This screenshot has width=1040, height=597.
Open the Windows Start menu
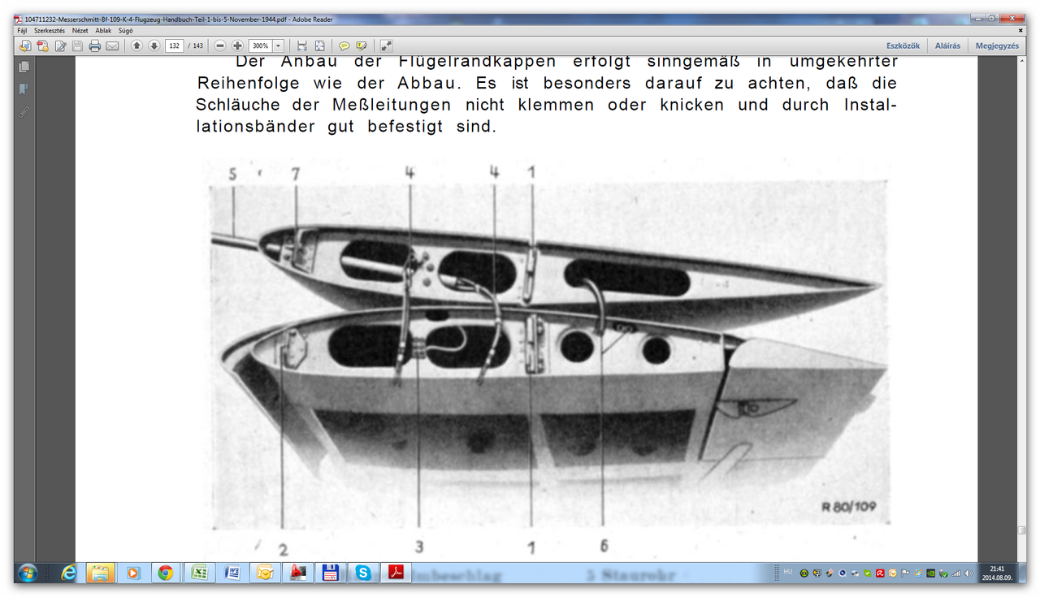click(x=27, y=573)
